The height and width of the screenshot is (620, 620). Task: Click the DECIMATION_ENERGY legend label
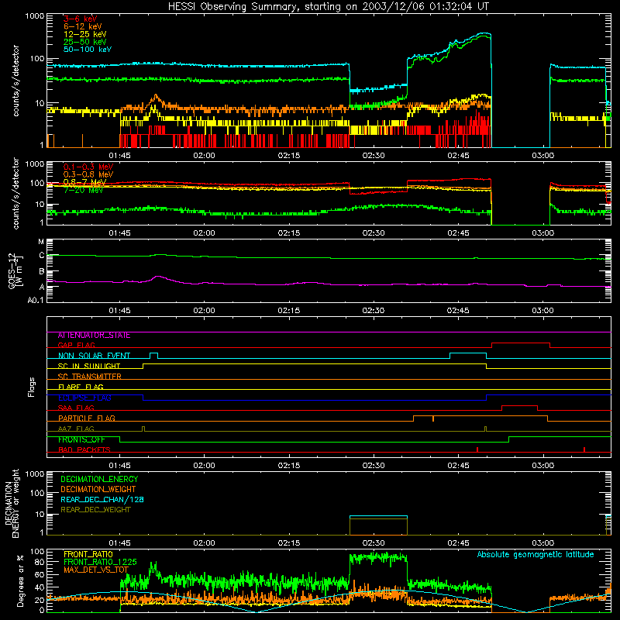[99, 479]
